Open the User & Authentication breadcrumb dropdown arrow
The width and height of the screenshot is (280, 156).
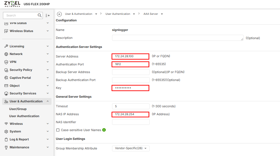tap(96, 14)
